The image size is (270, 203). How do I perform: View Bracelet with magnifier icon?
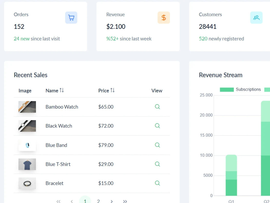click(x=157, y=183)
